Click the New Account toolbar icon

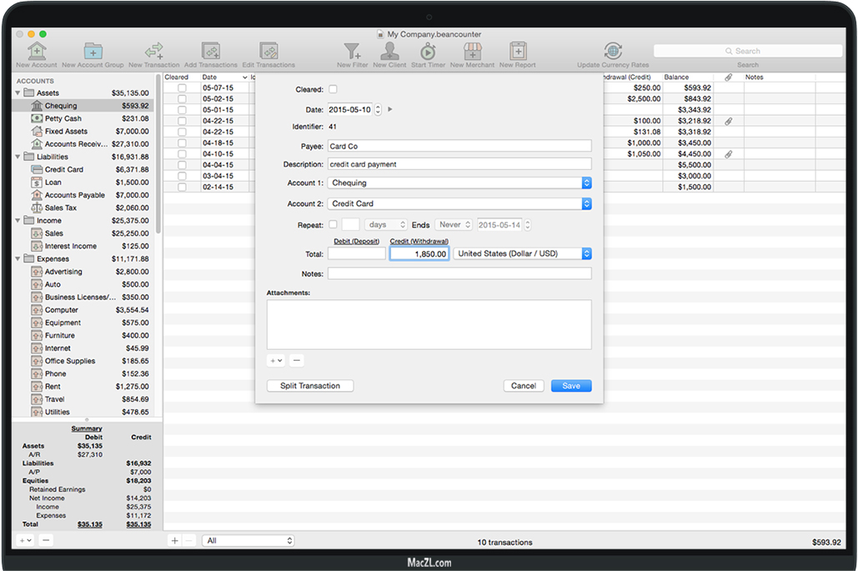37,52
